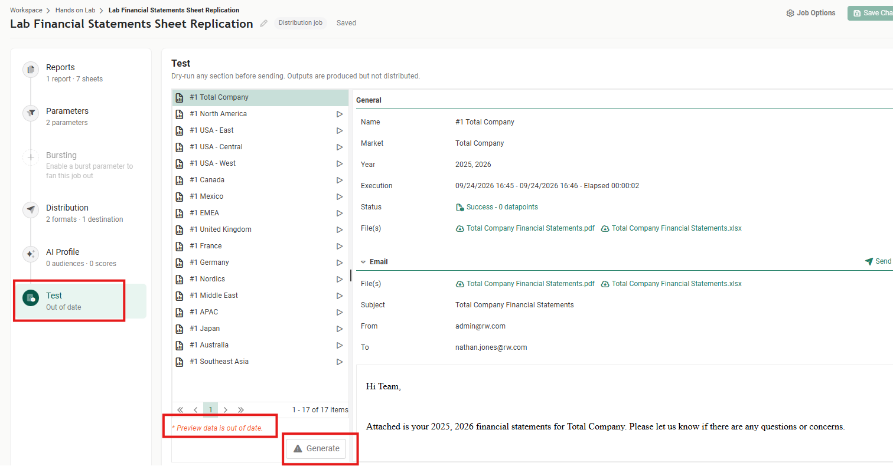Go to the last page of the list

coord(241,409)
